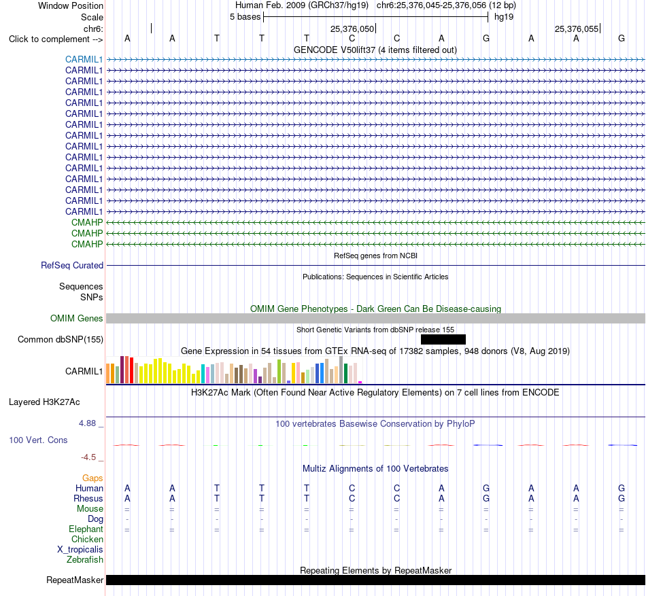Click the 'chr6:' ruler label

(93, 29)
